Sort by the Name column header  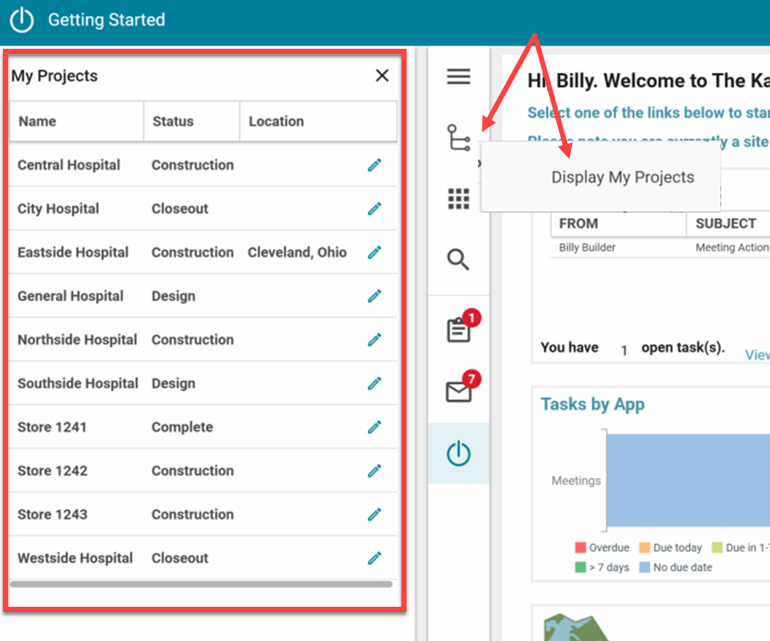(38, 122)
